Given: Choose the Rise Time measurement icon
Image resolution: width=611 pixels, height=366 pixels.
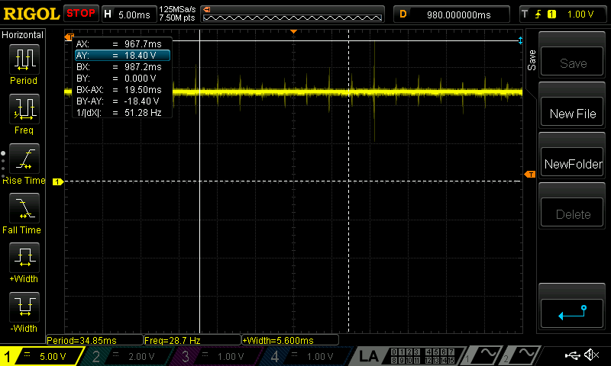Looking at the screenshot, I should pyautogui.click(x=24, y=159).
